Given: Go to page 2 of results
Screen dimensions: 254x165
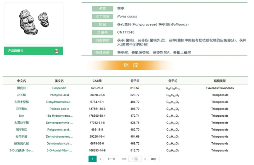Looking at the screenshot, I should 100,159.
